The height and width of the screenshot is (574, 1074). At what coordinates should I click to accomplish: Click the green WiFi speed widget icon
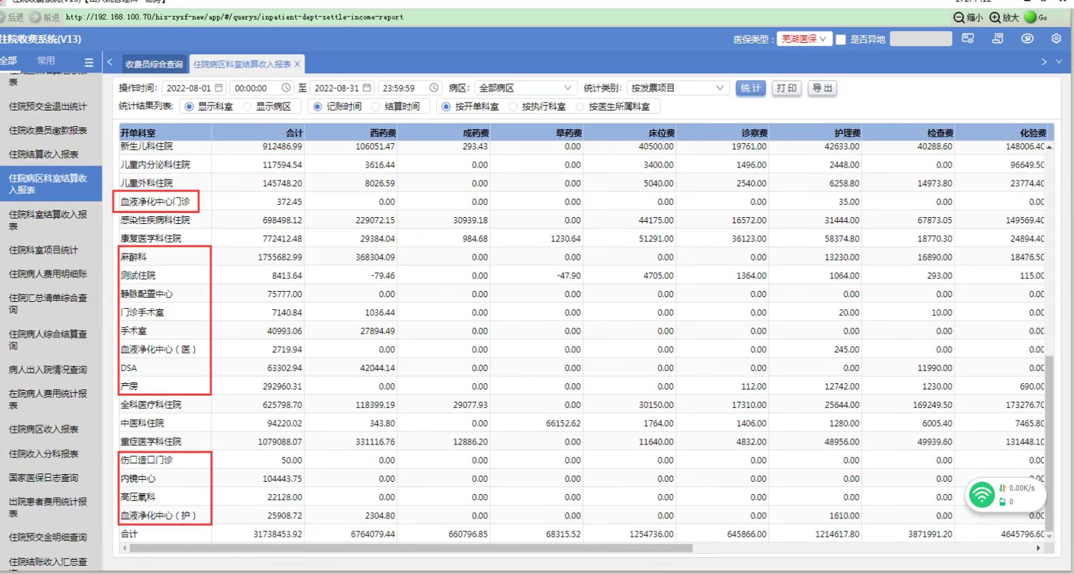(981, 494)
